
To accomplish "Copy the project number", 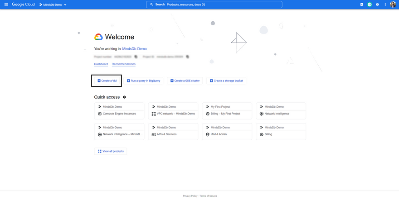I will click(x=136, y=57).
